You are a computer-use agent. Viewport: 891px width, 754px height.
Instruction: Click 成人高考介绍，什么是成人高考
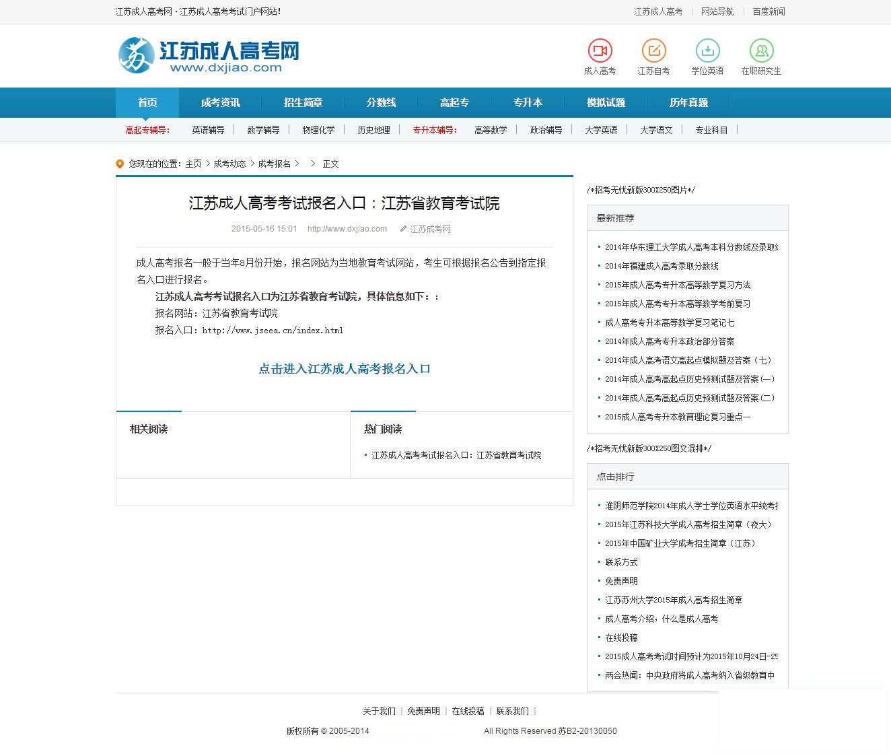point(662,619)
